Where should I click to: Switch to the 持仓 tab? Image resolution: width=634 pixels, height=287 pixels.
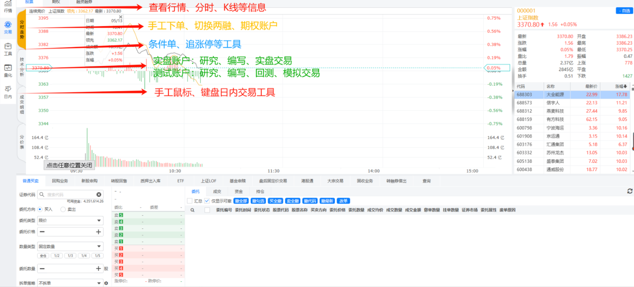[260, 191]
